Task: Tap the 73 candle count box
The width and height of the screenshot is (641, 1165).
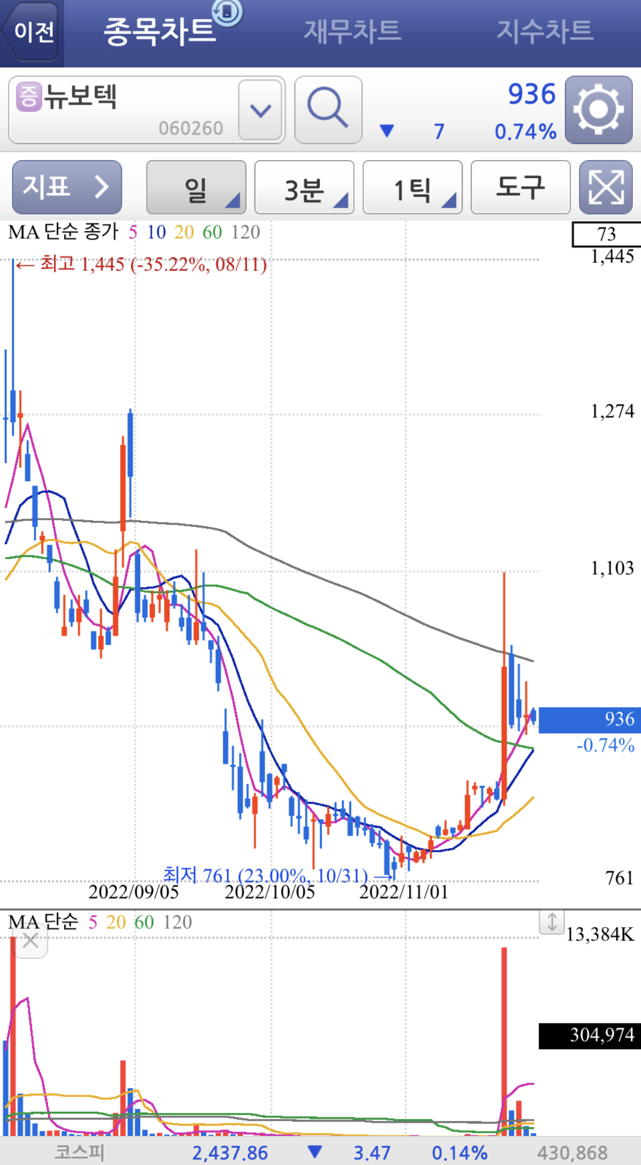Action: tap(606, 234)
